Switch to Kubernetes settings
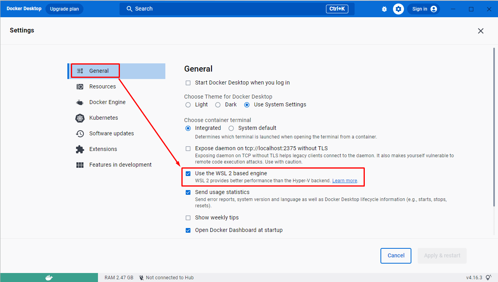 [116, 118]
